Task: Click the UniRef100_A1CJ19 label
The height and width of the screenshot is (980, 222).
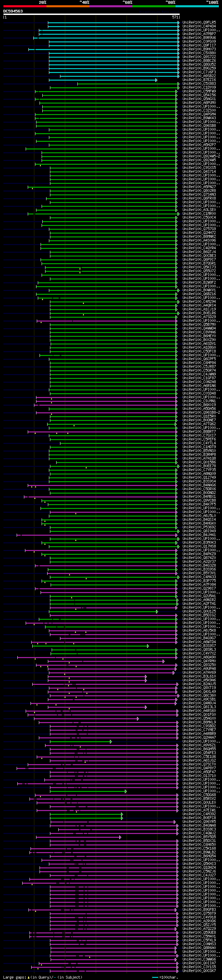Action: coord(199,309)
